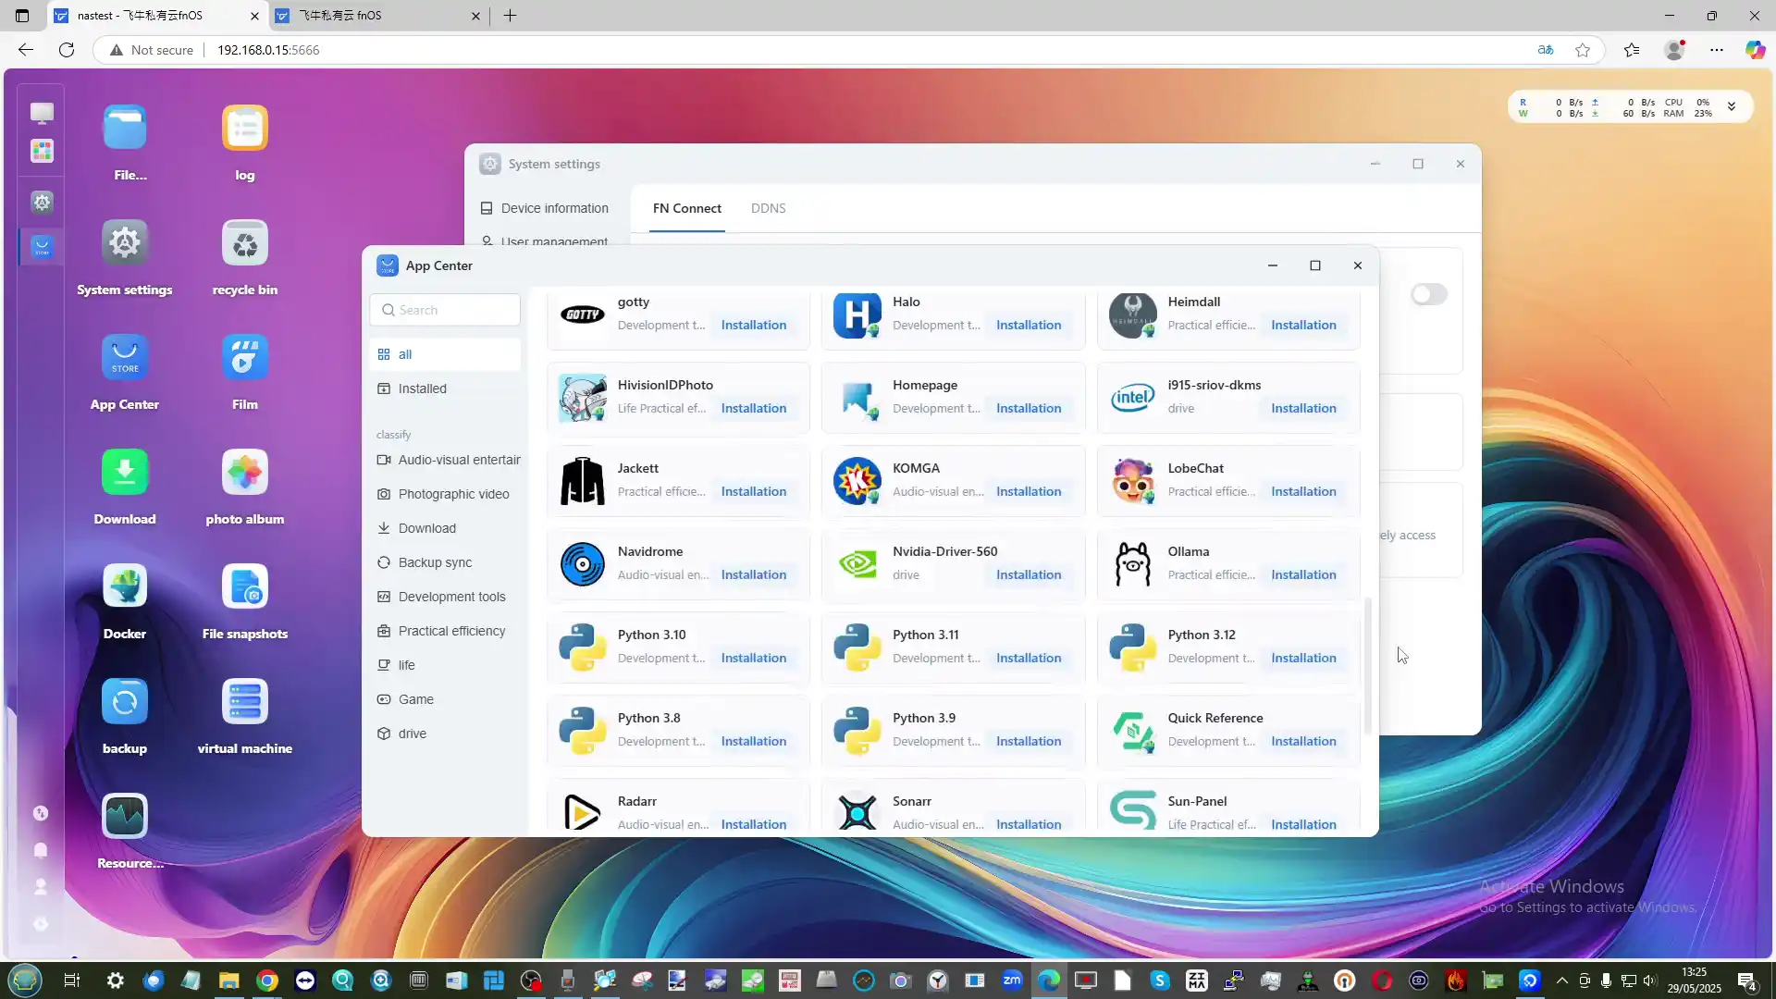
Task: Switch to the DDNS tab in System settings
Action: pyautogui.click(x=768, y=208)
